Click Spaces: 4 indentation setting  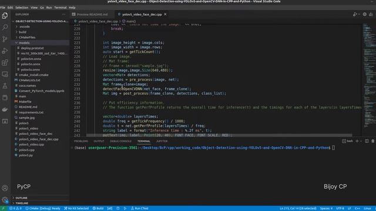326,209
